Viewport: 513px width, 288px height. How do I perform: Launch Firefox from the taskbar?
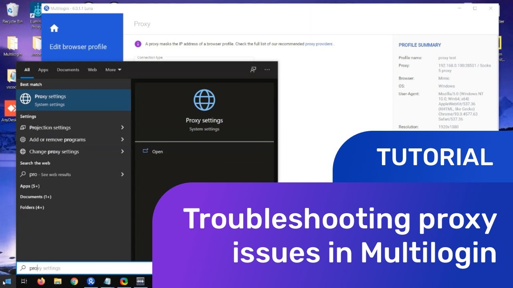(x=41, y=282)
